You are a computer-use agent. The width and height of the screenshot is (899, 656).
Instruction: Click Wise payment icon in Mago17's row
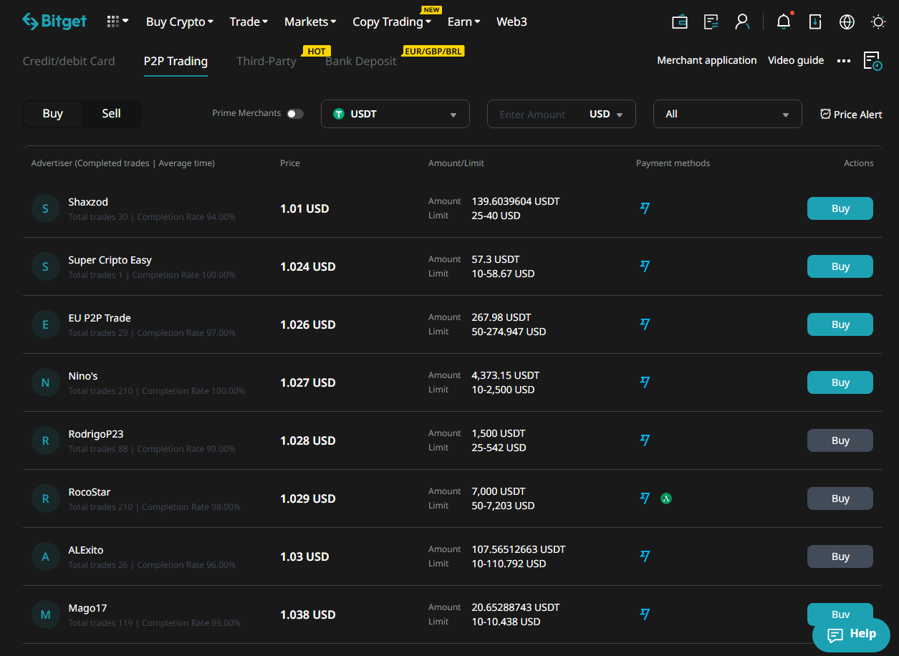[645, 614]
